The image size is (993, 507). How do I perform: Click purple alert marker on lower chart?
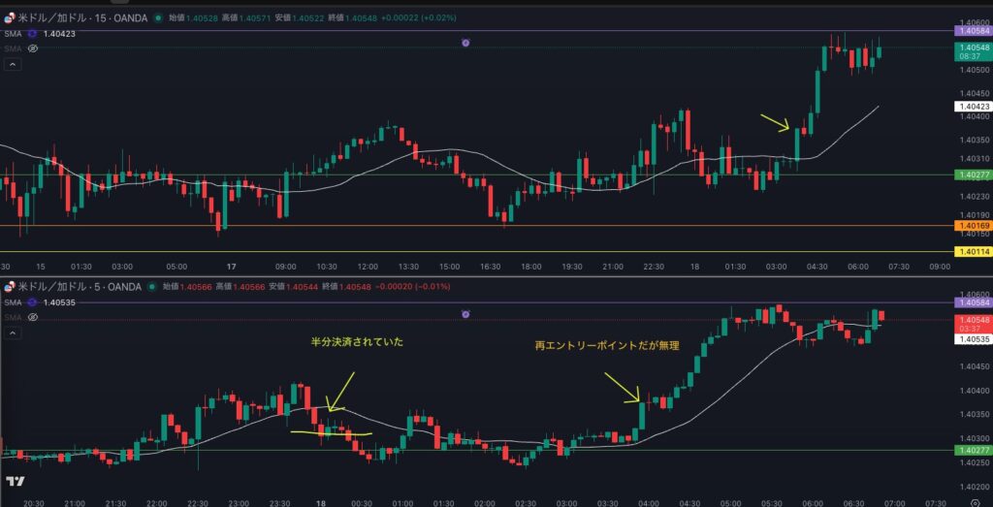(x=465, y=314)
